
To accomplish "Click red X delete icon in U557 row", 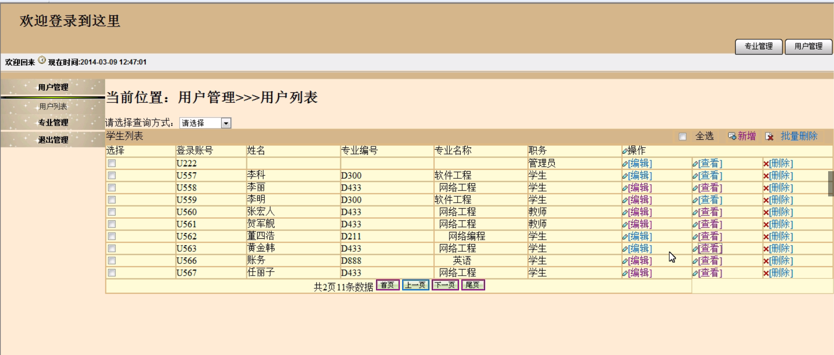I will [x=766, y=176].
